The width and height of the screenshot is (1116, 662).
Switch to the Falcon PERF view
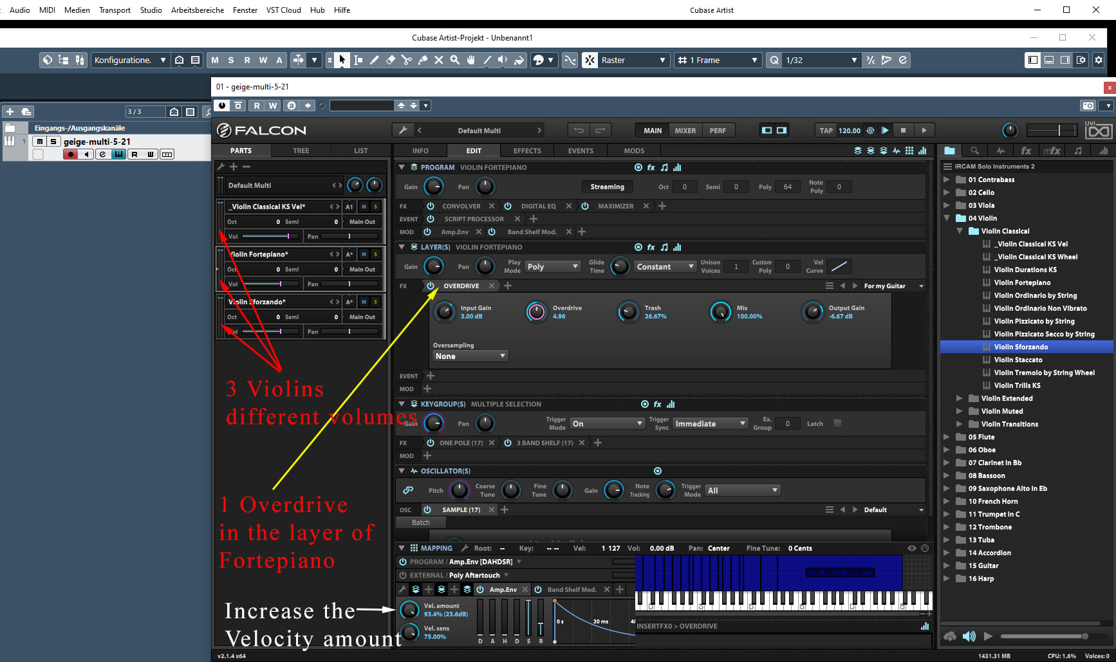point(718,131)
